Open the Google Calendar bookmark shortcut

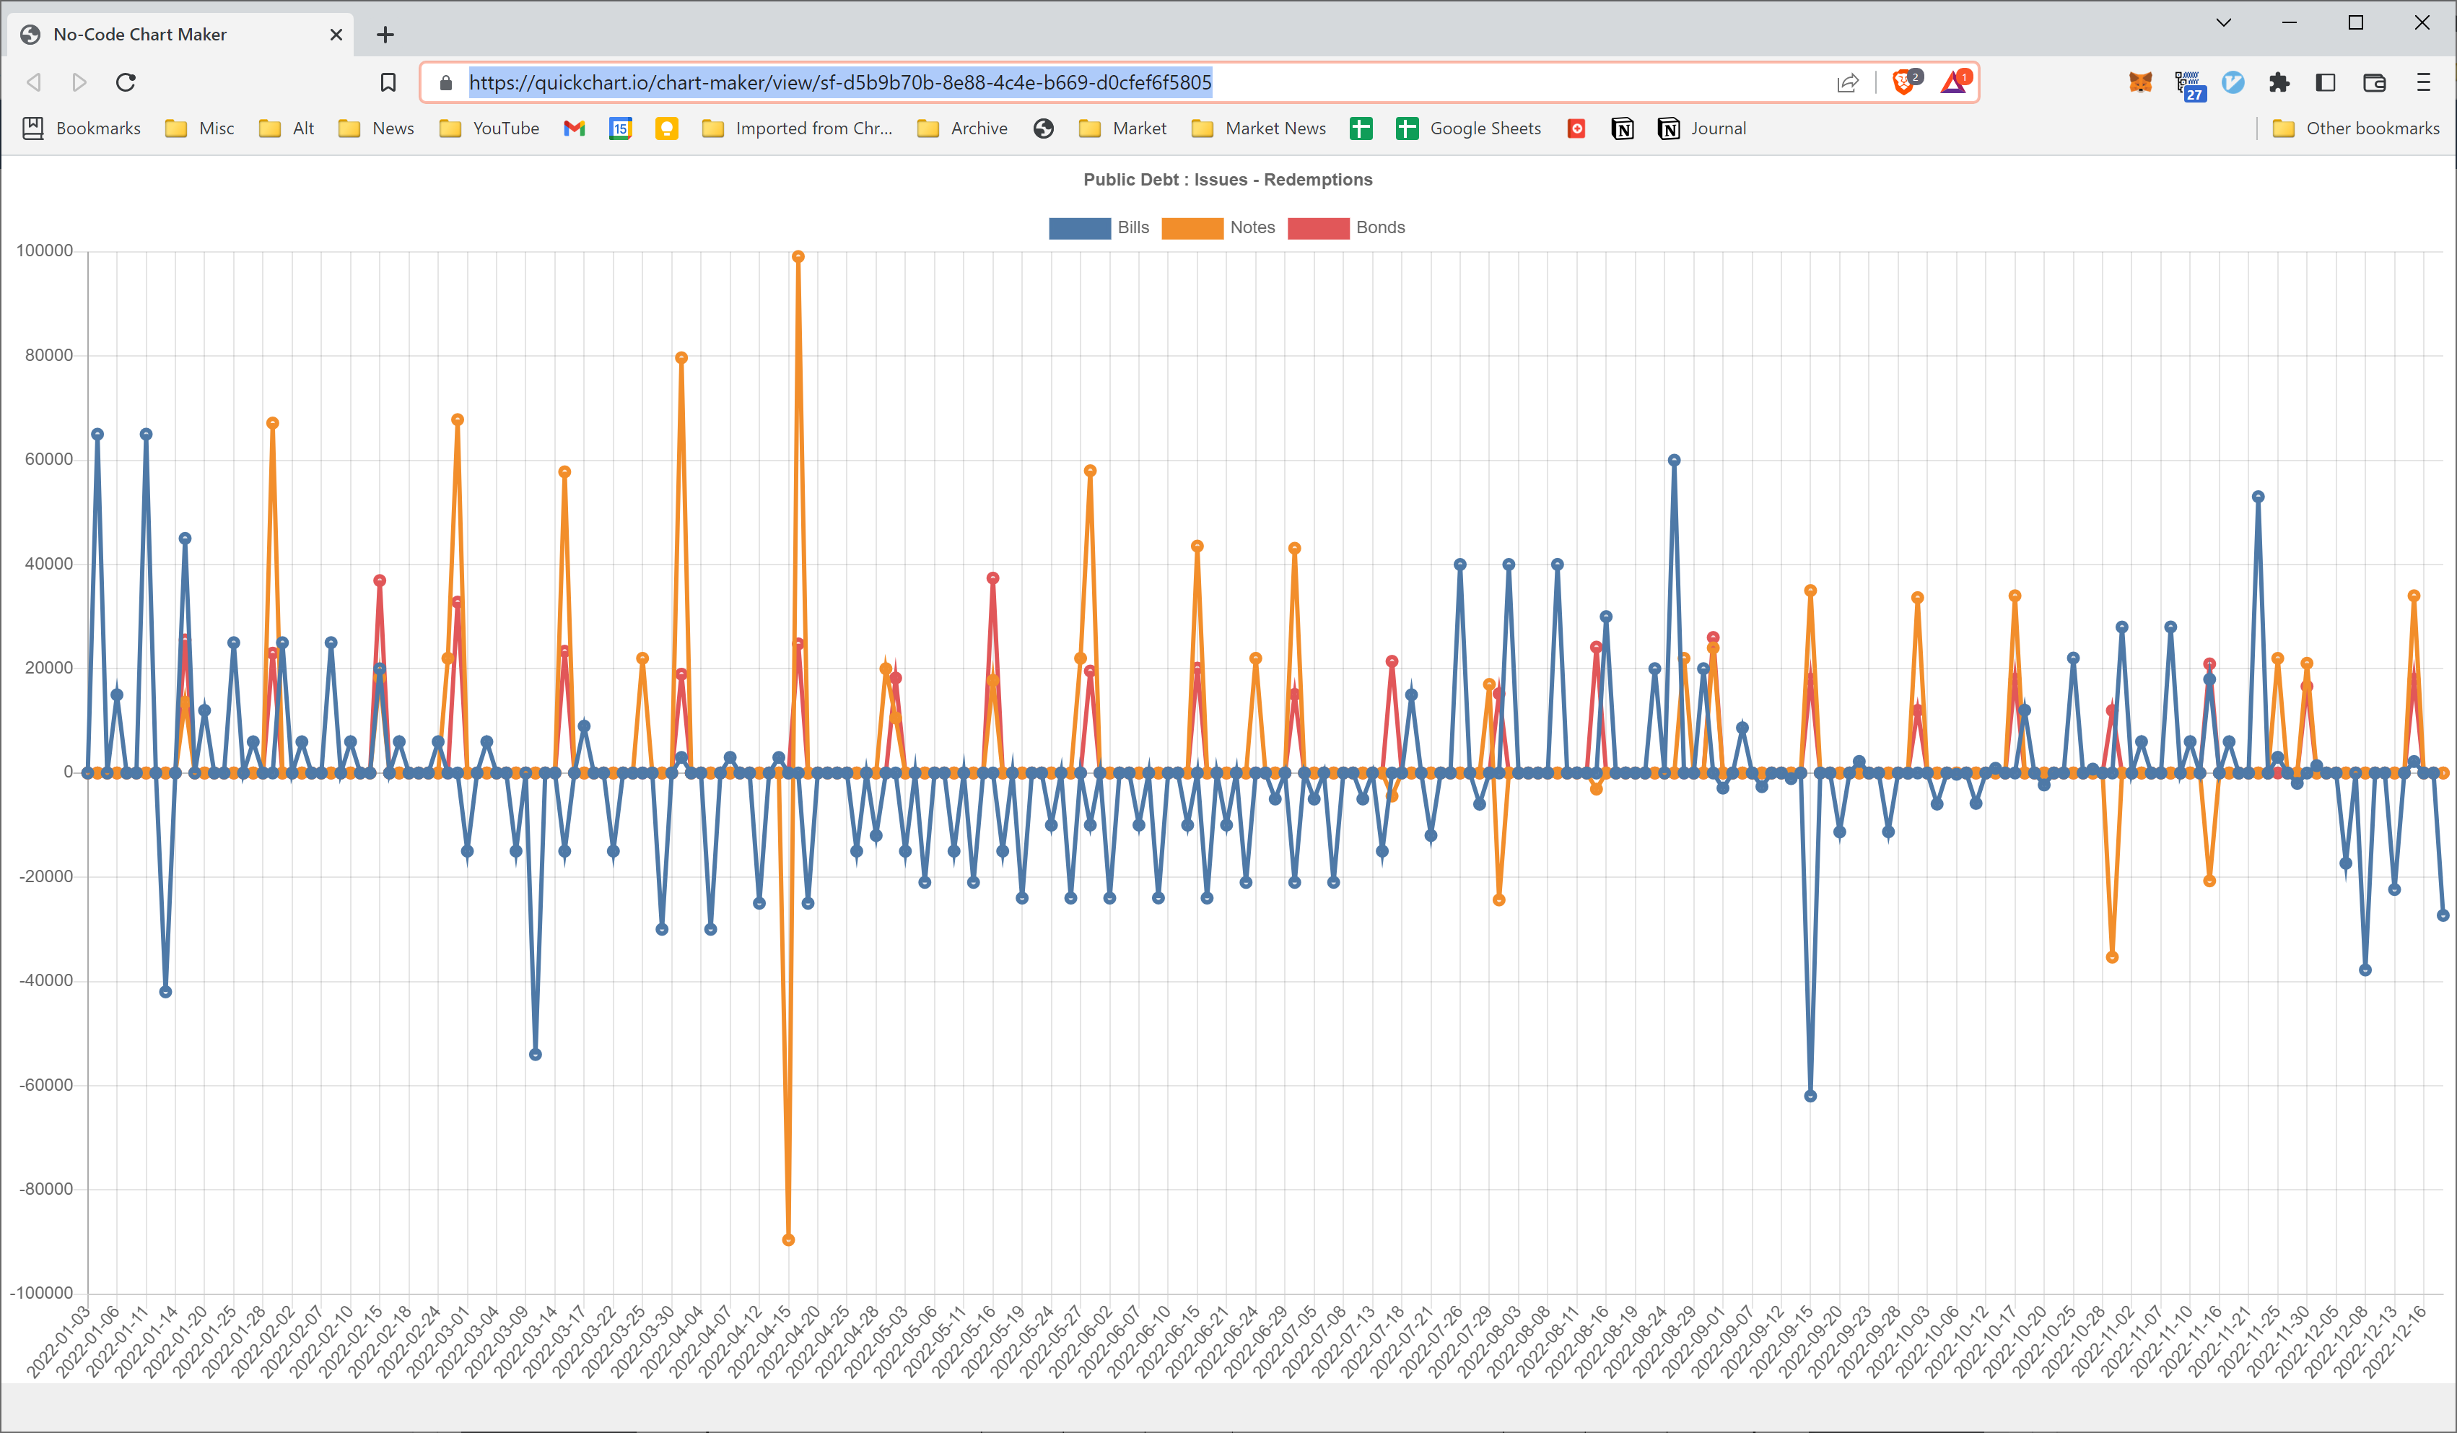[621, 128]
